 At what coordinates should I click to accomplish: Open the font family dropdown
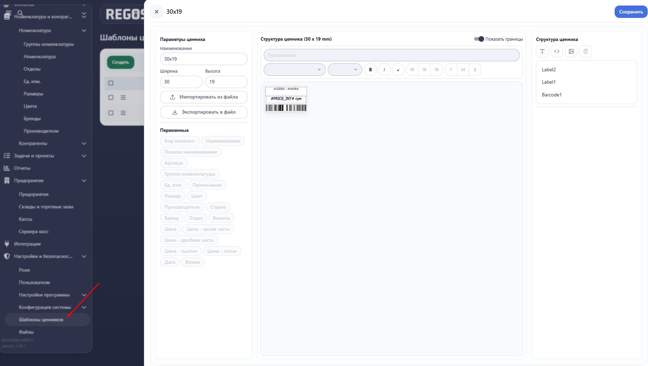294,70
